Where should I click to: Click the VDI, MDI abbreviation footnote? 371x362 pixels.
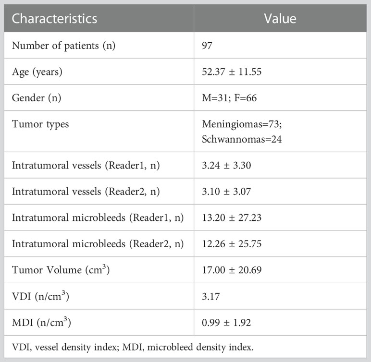pos(133,347)
